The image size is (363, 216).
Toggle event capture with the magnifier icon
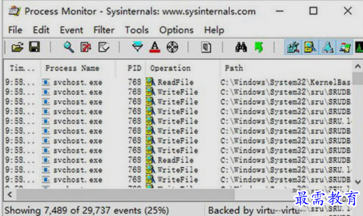(69, 47)
